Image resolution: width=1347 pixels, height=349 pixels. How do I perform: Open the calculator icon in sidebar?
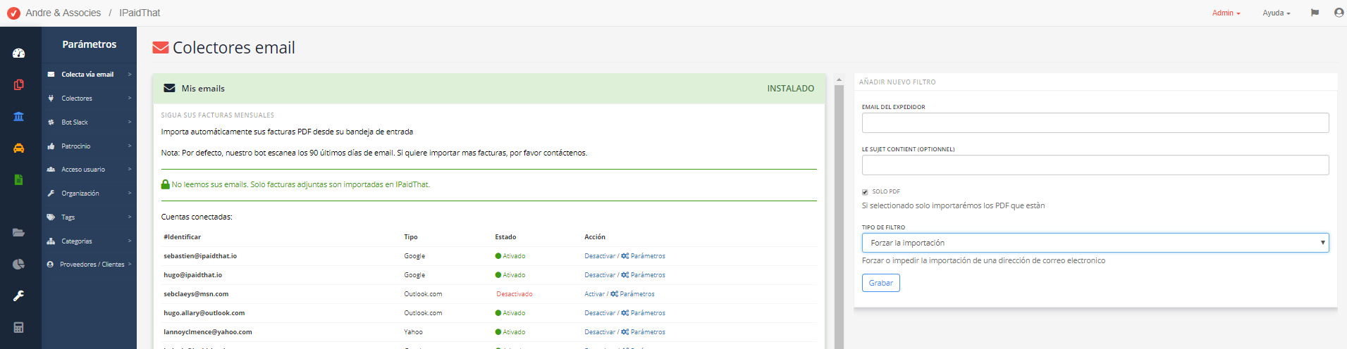pyautogui.click(x=19, y=327)
